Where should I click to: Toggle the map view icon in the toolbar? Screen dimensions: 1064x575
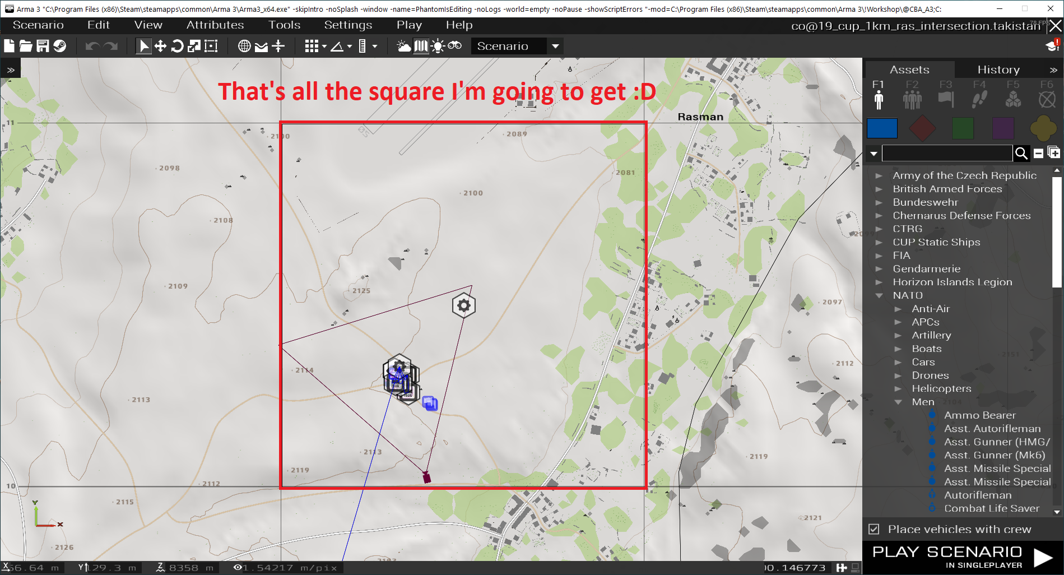421,46
